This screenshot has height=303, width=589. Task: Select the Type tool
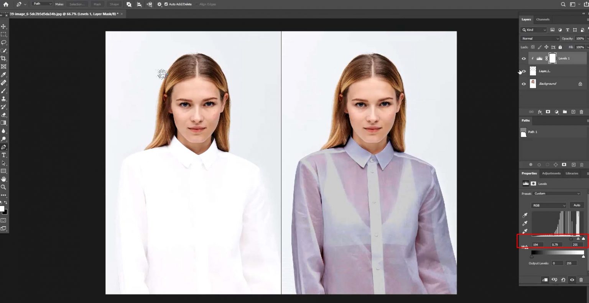coord(4,155)
